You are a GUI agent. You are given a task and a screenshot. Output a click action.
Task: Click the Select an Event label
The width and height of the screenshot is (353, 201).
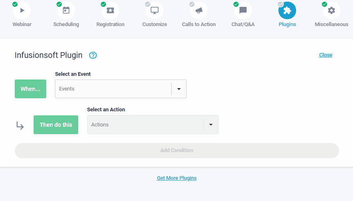73,74
